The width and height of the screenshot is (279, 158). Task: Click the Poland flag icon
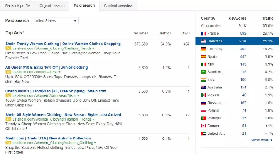[203, 110]
